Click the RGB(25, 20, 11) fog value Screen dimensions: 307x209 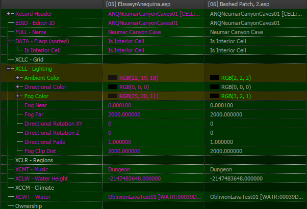139,96
